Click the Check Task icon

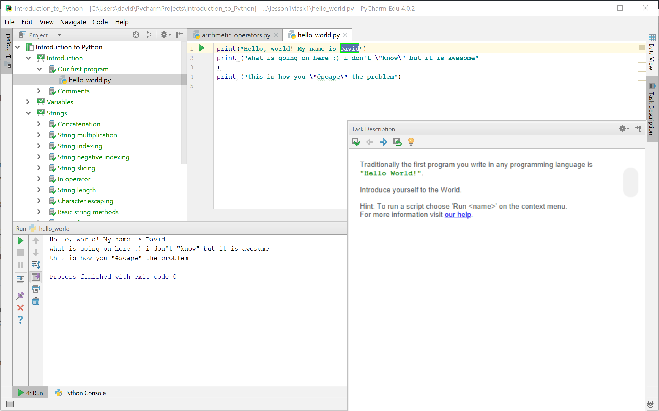pos(356,142)
